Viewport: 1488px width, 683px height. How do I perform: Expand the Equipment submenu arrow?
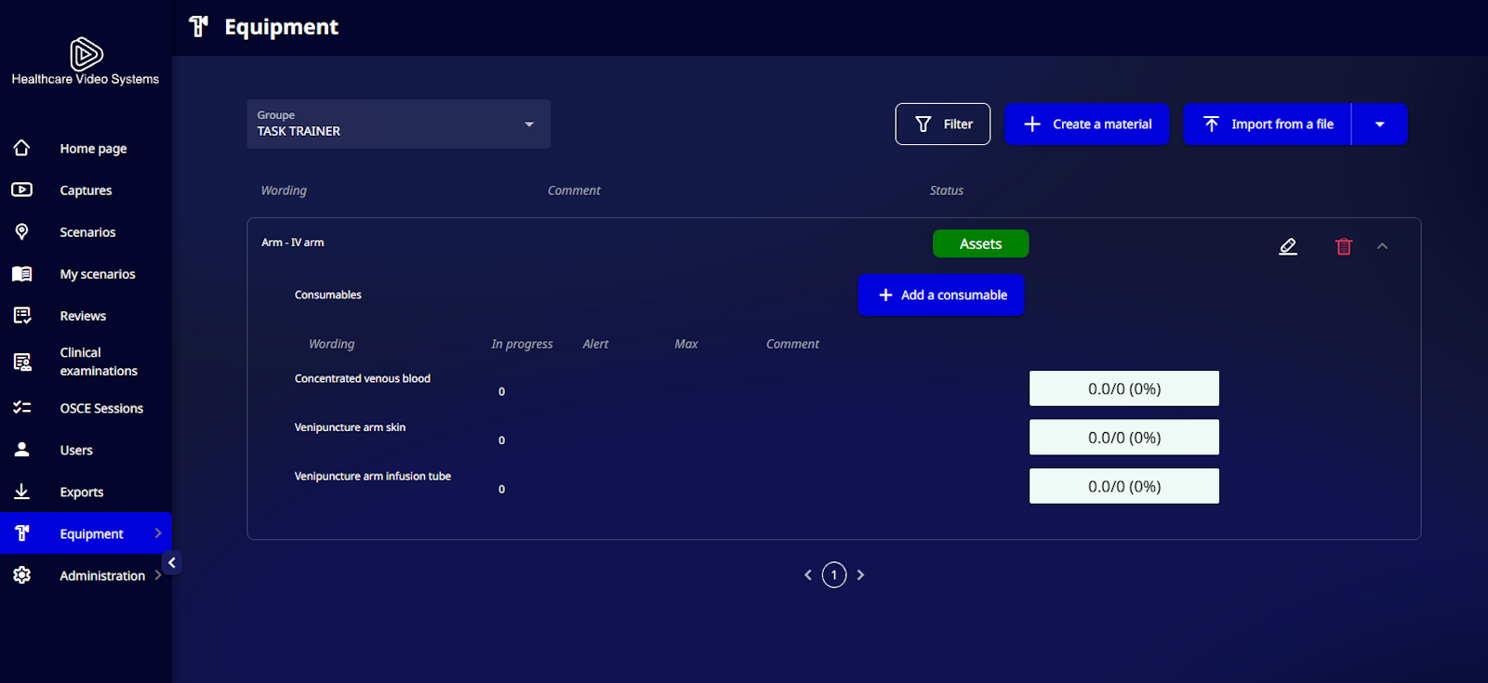pos(158,533)
